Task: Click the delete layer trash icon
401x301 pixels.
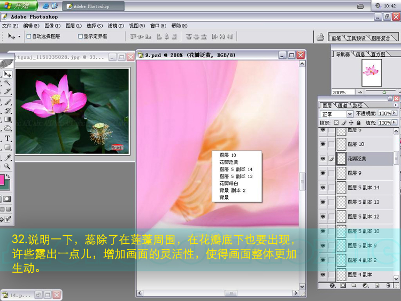Action: (388, 285)
